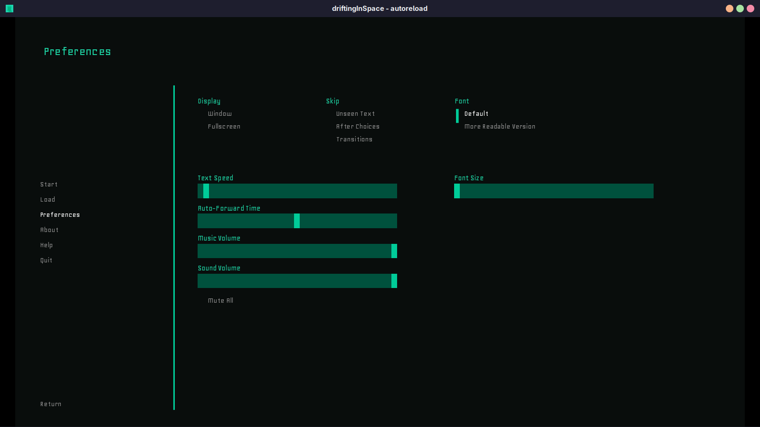Click Return to leave Preferences

click(51, 404)
